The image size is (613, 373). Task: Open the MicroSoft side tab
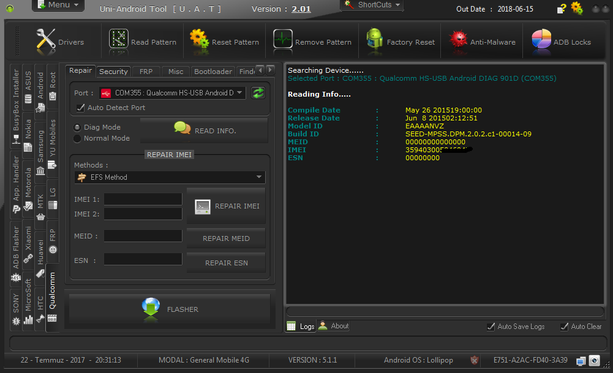(28, 301)
